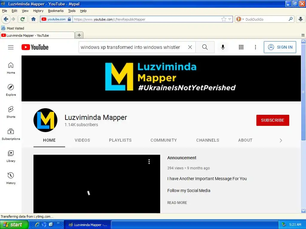Click the Luzviminda Mapper channel avatar
Screen dimensions: 306x229
click(45, 120)
